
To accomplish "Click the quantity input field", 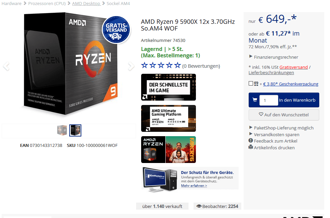I will (x=269, y=100).
